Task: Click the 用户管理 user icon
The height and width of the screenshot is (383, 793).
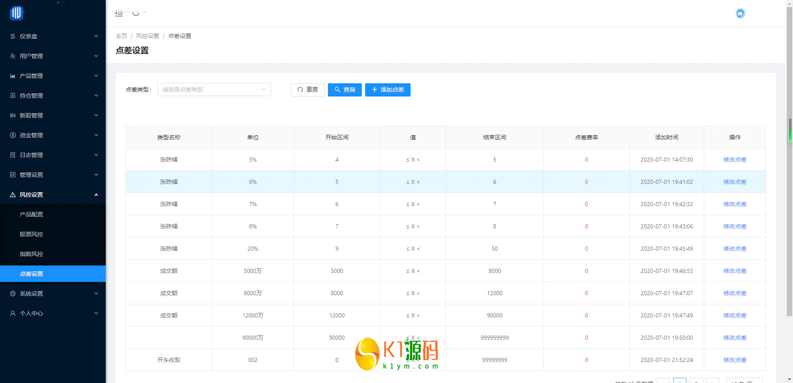Action: (x=13, y=56)
